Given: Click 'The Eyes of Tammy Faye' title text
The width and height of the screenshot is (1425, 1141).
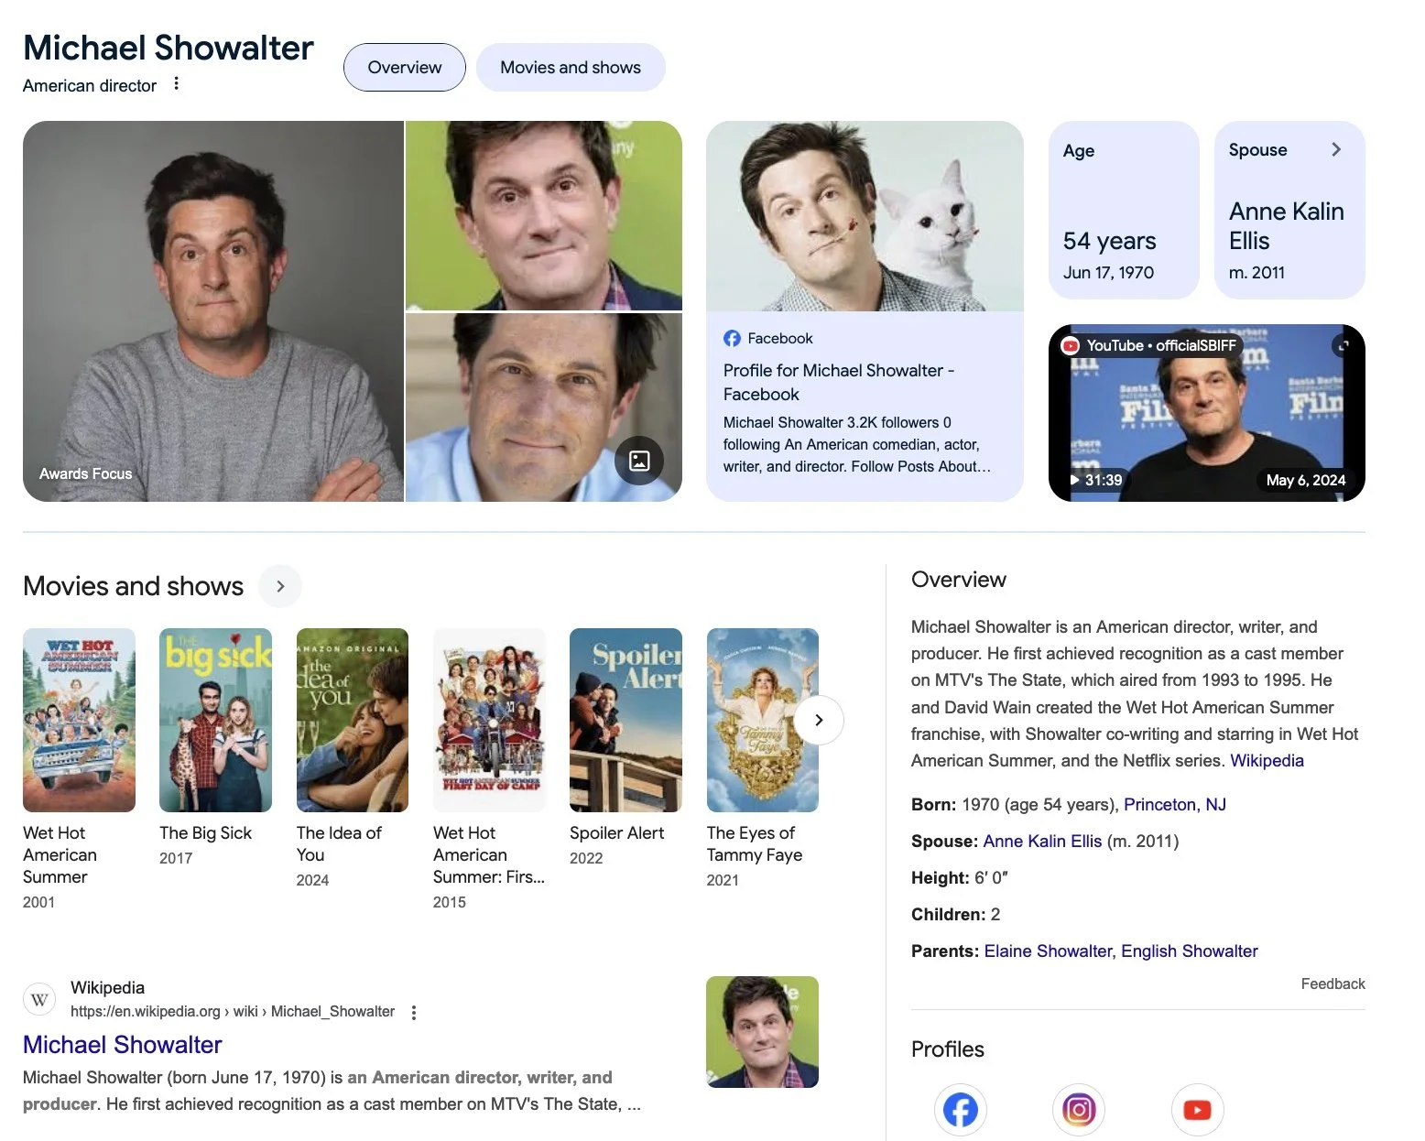Looking at the screenshot, I should [x=754, y=843].
